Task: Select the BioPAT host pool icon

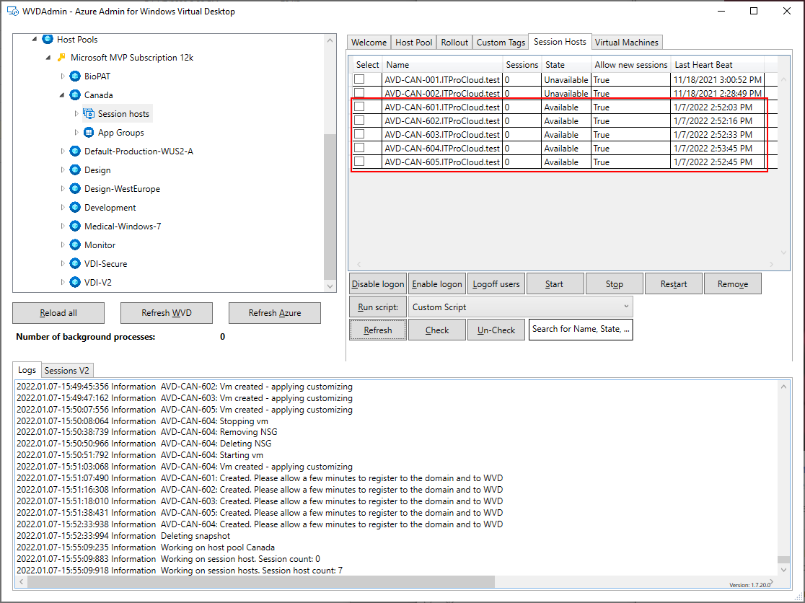Action: point(76,76)
